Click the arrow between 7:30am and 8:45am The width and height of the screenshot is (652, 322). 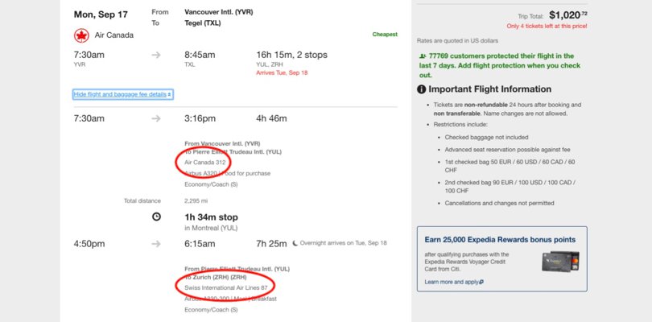click(x=156, y=55)
